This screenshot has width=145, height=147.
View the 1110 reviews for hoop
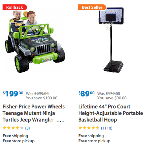107,128
